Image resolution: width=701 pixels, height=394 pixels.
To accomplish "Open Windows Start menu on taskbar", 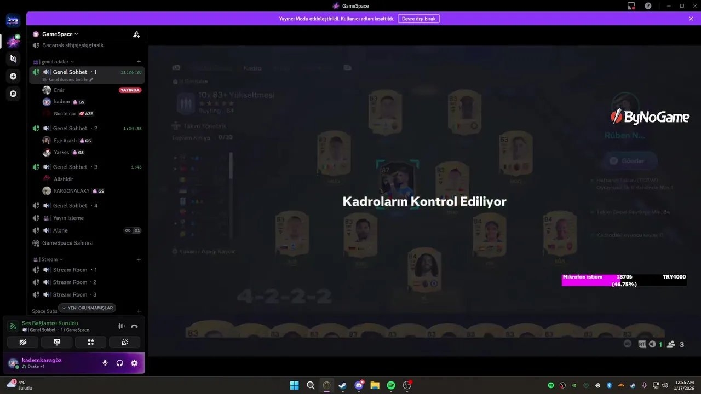I will pyautogui.click(x=294, y=385).
